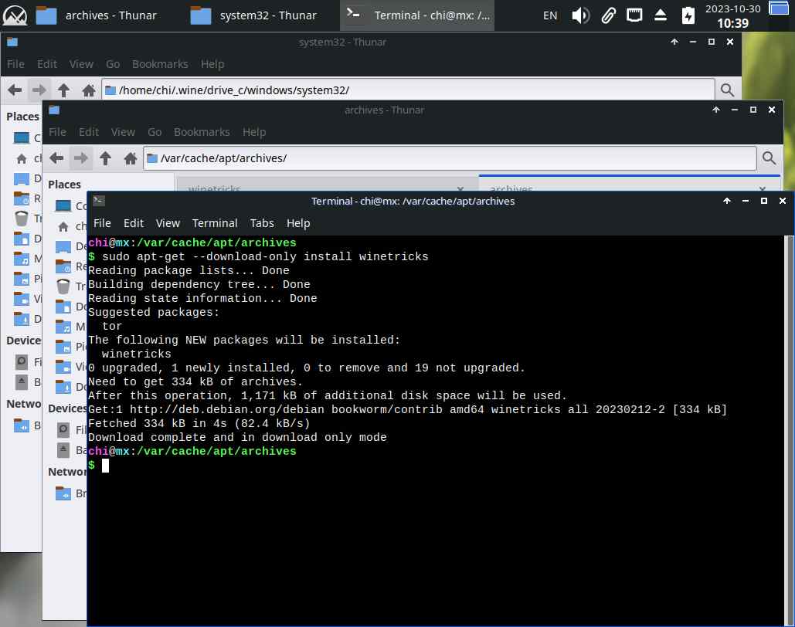Viewport: 795px width, 627px height.
Task: Go back in system32 Thunar window
Action: 15,90
